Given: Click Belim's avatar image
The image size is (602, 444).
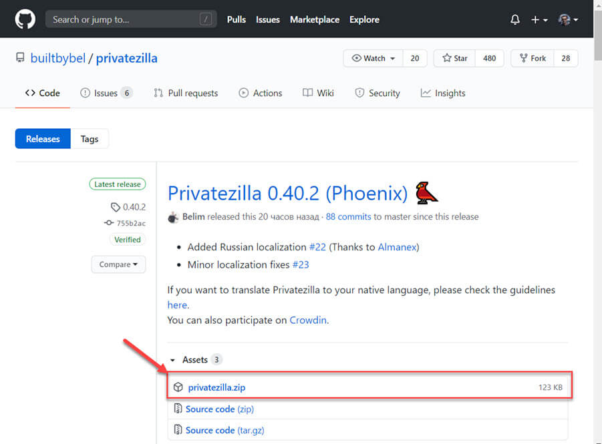Looking at the screenshot, I should tap(173, 217).
